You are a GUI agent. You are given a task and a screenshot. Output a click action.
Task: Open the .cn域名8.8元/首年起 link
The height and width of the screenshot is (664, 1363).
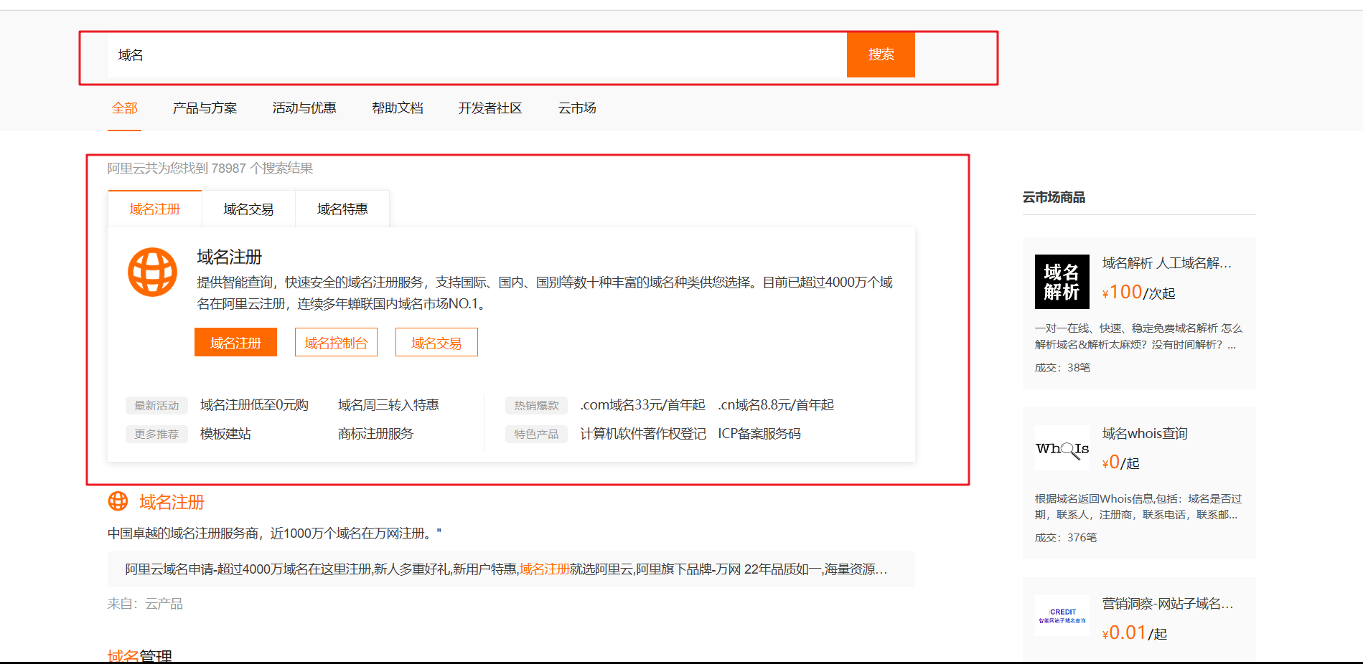point(776,405)
